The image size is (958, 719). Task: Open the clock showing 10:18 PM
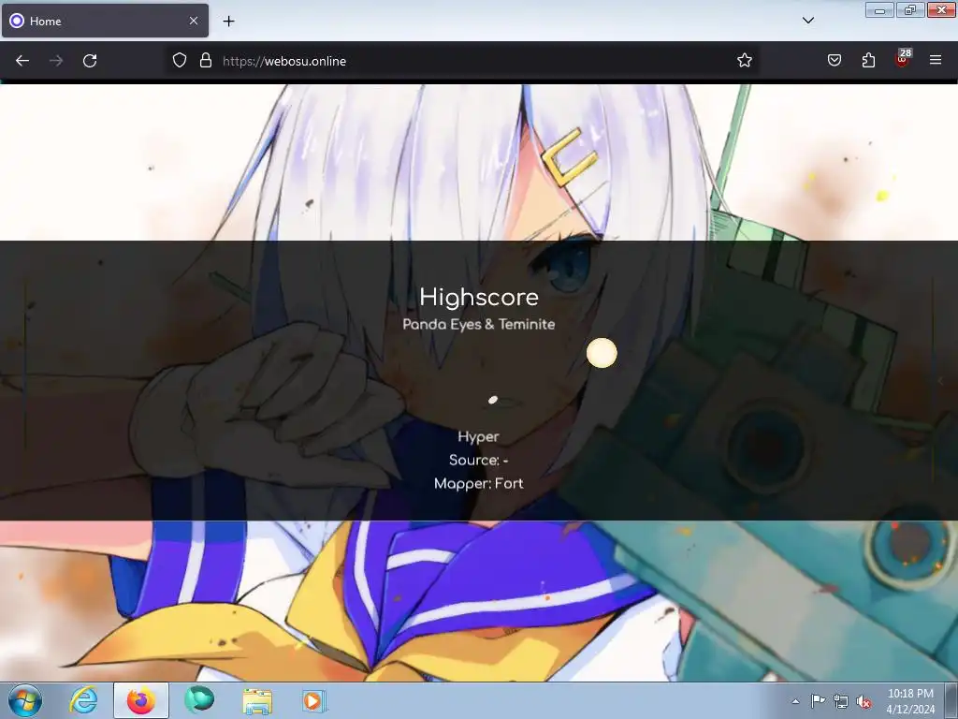pos(910,701)
